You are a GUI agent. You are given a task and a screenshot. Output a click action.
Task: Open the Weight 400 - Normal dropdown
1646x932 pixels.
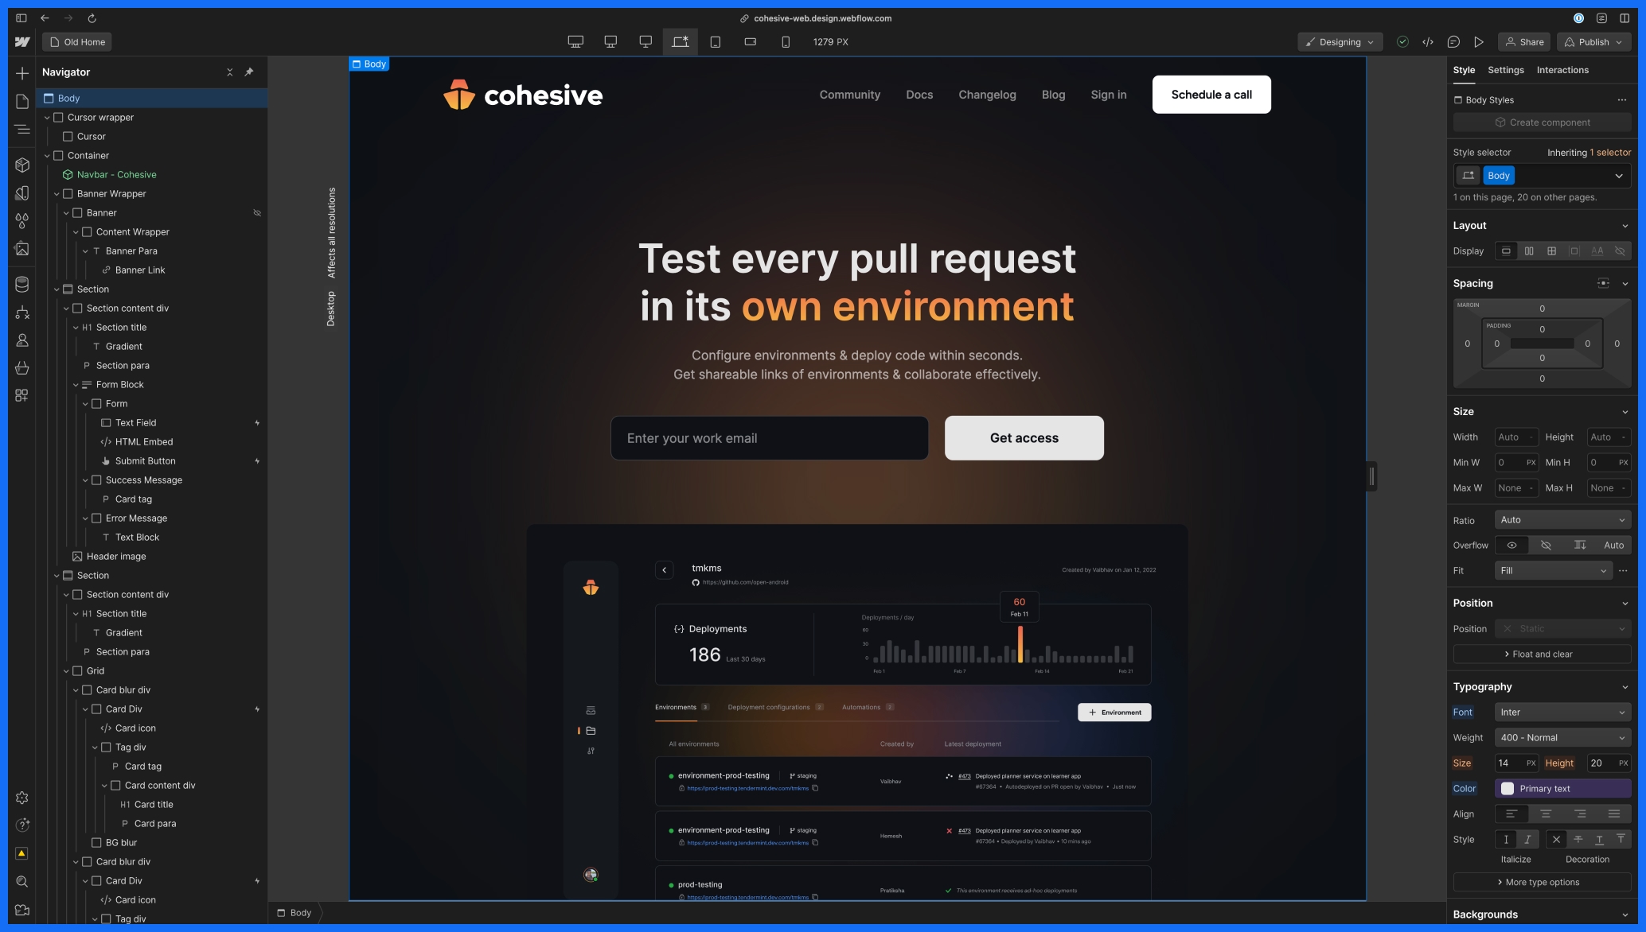[1562, 738]
